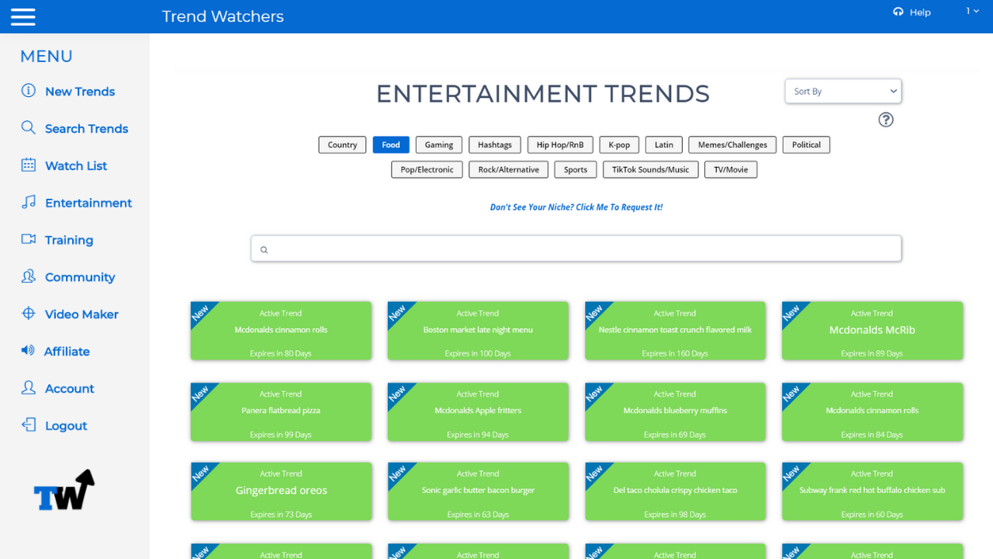993x559 pixels.
Task: Open the Sort By dropdown
Action: click(843, 91)
